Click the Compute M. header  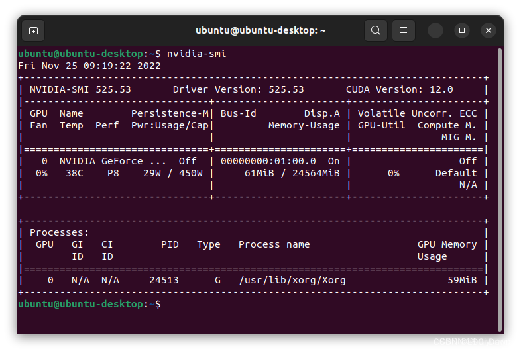pos(447,126)
